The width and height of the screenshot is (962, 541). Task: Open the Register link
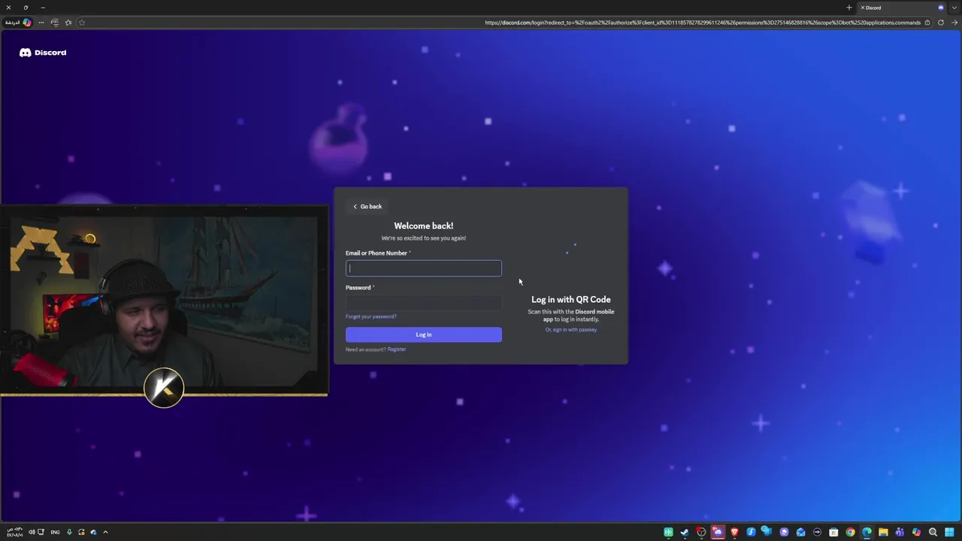397,349
